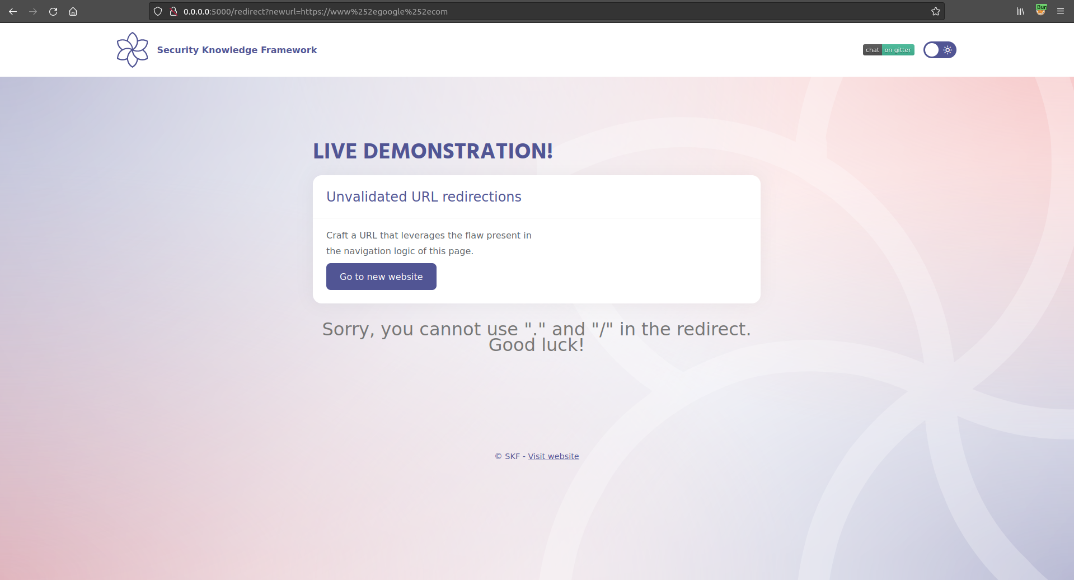Open the Burp extension icon
The image size is (1074, 580).
pyautogui.click(x=1041, y=10)
